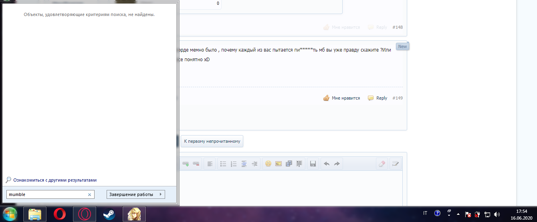Click the unlink icon in the editor
Image resolution: width=537 pixels, height=222 pixels.
[196, 164]
